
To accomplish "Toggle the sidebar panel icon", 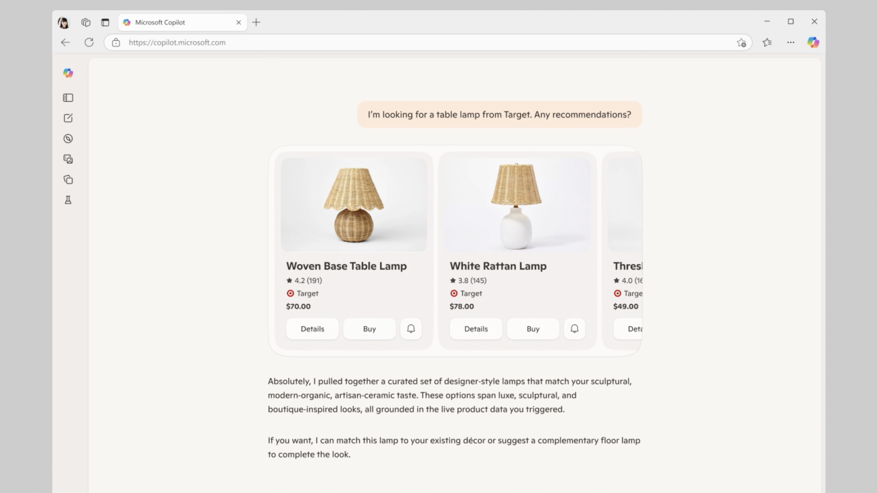I will tap(68, 98).
